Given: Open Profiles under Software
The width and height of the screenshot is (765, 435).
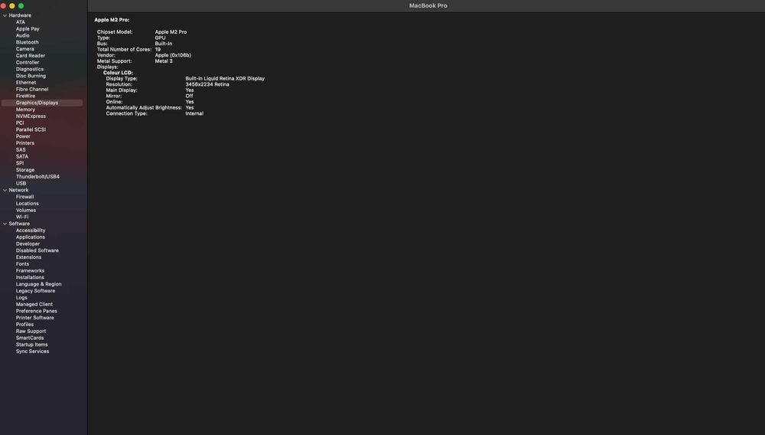Looking at the screenshot, I should pyautogui.click(x=24, y=325).
